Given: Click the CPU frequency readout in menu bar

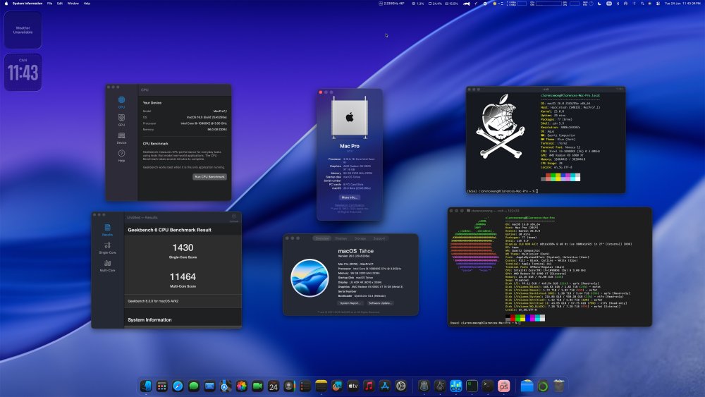Looking at the screenshot, I should click(391, 3).
